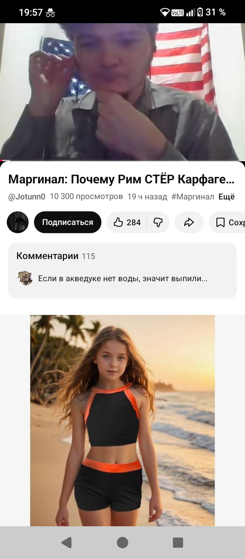The image size is (245, 559).
Task: Expand the video title Маргинал: Почему Рим
Action: point(121,179)
